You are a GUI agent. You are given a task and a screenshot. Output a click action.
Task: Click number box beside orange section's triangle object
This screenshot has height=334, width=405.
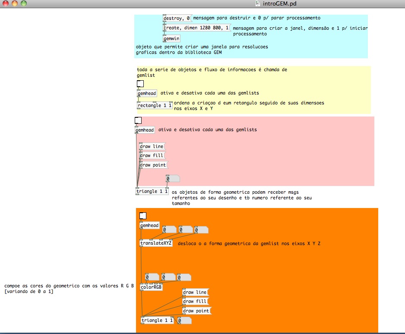[184, 321]
